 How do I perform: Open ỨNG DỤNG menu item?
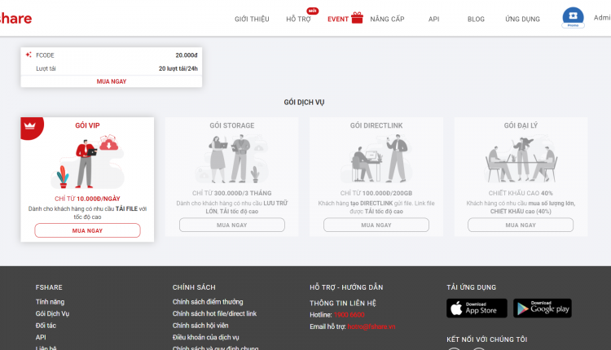522,19
